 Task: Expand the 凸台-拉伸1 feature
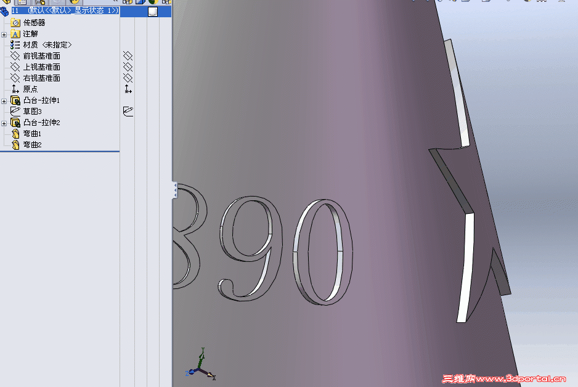click(x=3, y=100)
